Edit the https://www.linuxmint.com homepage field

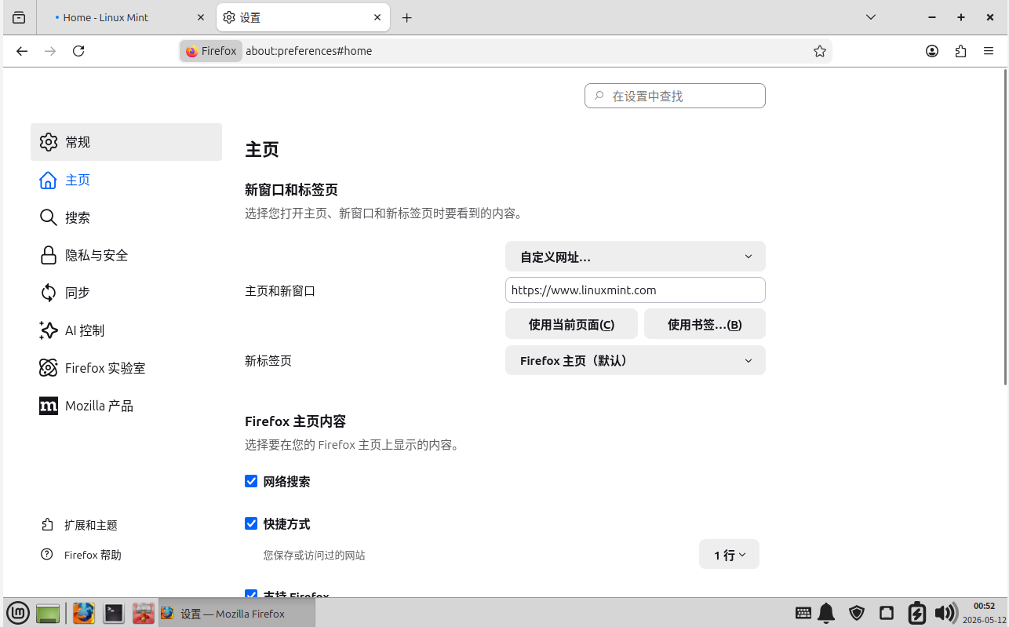point(636,290)
